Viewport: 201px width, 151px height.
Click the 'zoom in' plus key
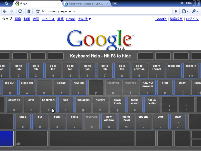click(191, 71)
